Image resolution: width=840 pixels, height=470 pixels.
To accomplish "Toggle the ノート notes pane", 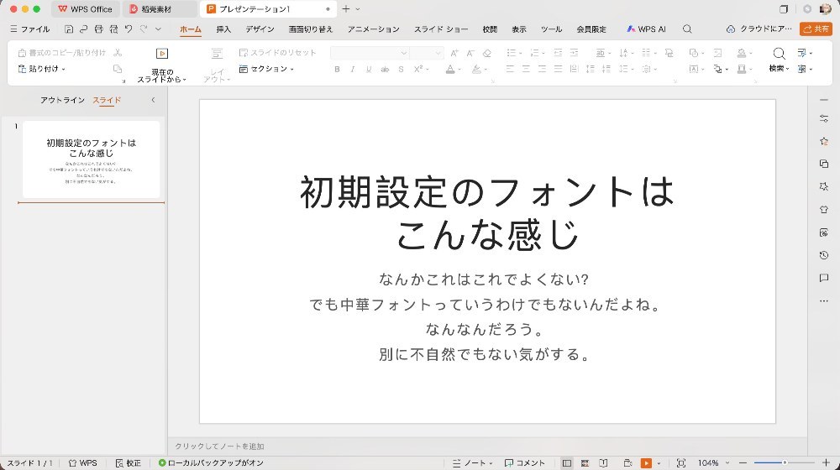I will (472, 463).
